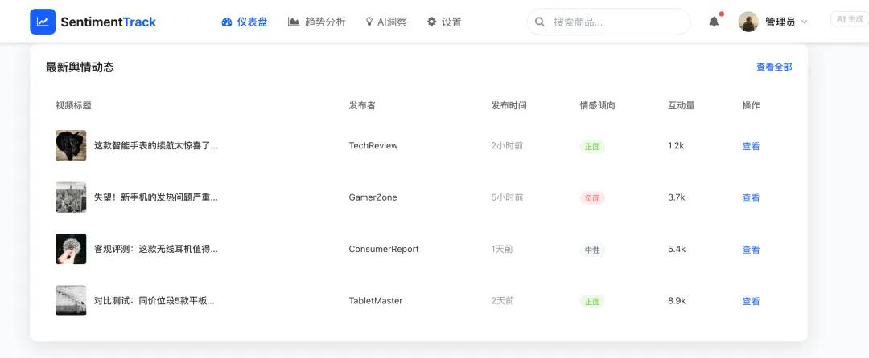The width and height of the screenshot is (869, 358).
Task: Click the 正面 tag in TechReview row
Action: click(592, 147)
